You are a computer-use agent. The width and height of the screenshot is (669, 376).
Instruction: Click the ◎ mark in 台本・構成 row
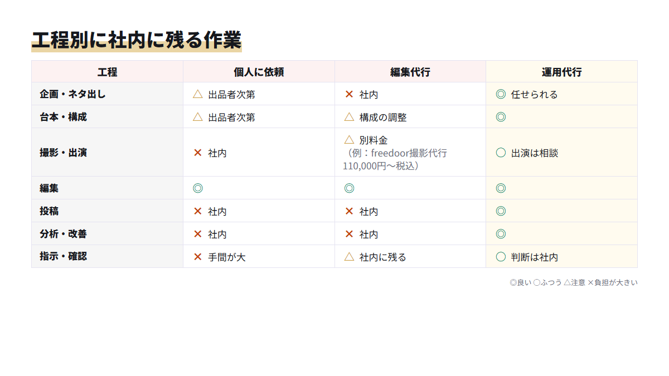click(501, 117)
